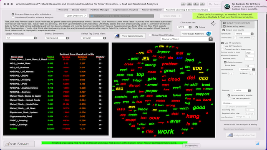This screenshot has width=267, height=150.
Task: Click the Minimum Frequency field
Action: pos(250,56)
